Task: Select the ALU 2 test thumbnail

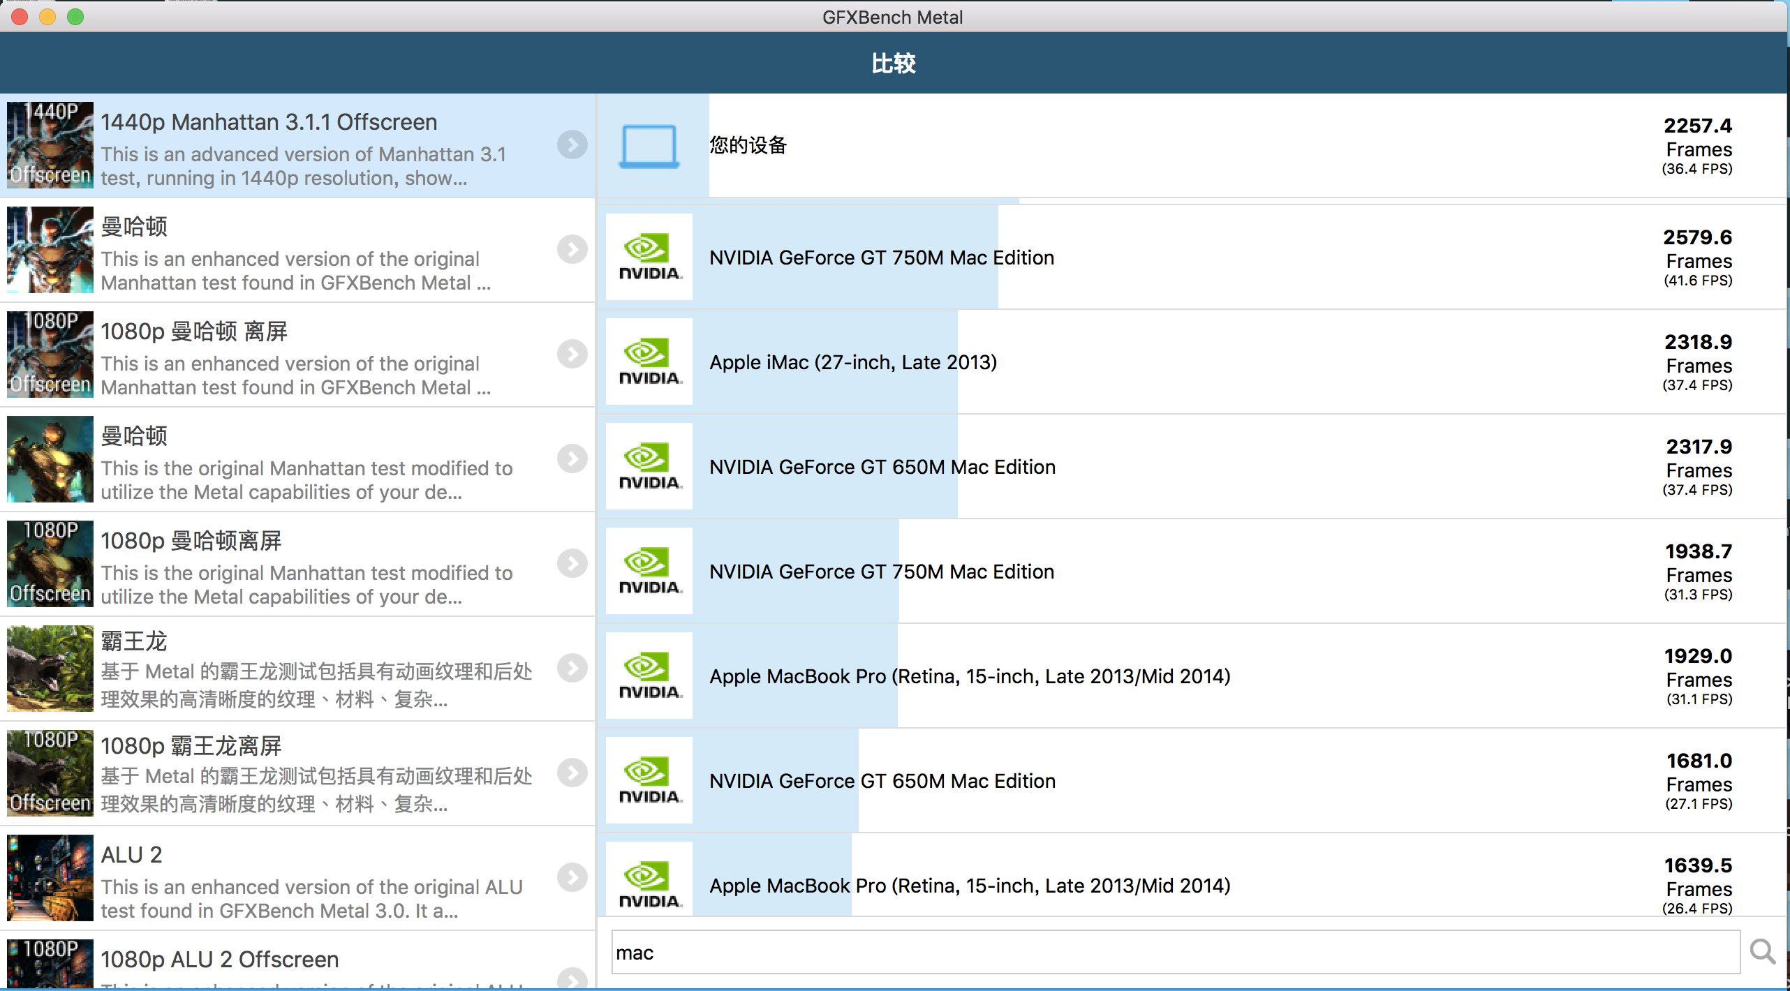Action: coord(50,878)
